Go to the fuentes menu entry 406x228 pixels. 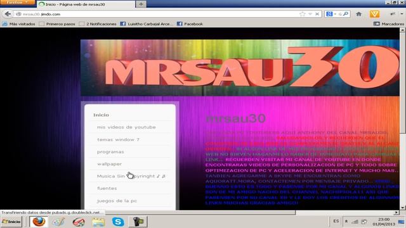pos(107,188)
